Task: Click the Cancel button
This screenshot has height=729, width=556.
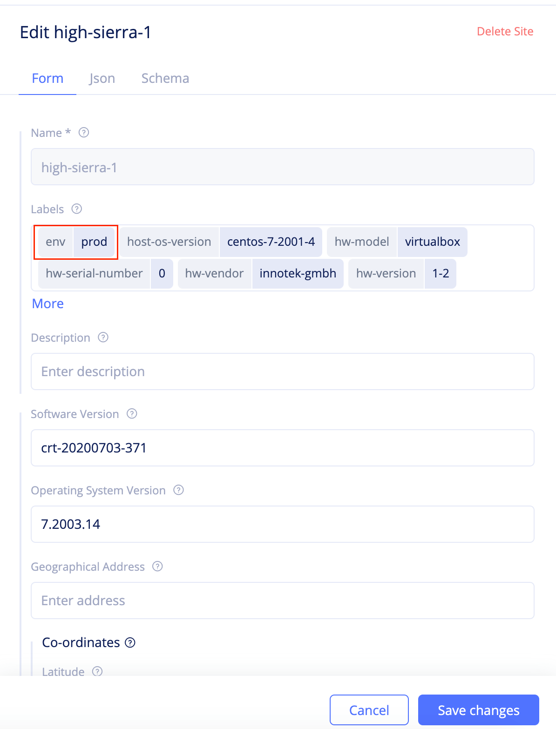Action: pyautogui.click(x=369, y=710)
